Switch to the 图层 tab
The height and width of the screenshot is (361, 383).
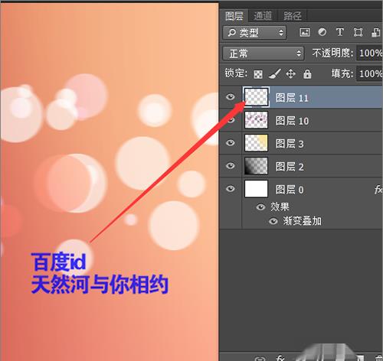234,16
